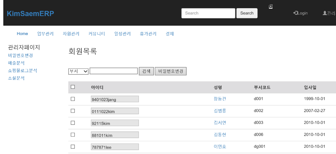Click the 부서코드 column header
Screen dimensions: 336x154
pos(262,87)
